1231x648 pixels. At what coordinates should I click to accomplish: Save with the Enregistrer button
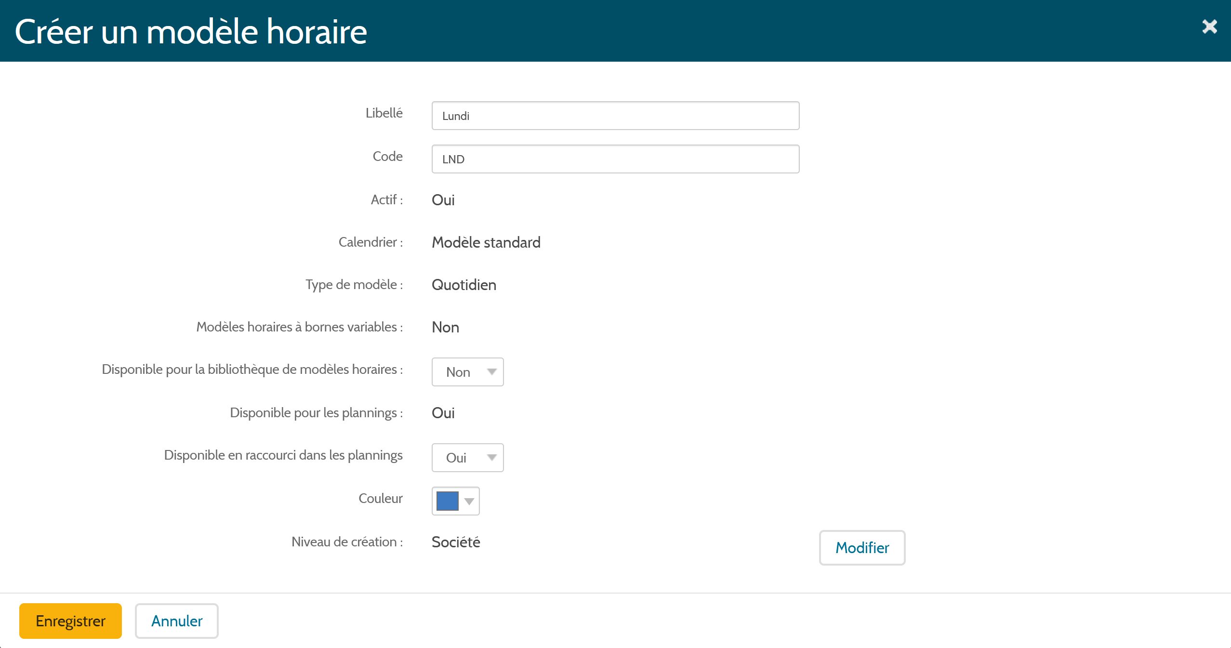tap(70, 621)
